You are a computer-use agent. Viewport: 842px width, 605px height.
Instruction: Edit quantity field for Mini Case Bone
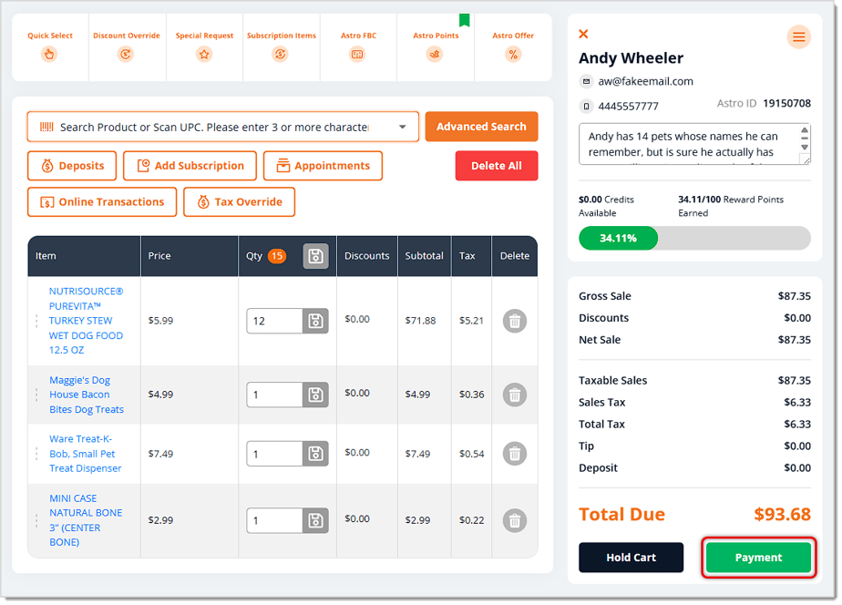click(x=274, y=520)
